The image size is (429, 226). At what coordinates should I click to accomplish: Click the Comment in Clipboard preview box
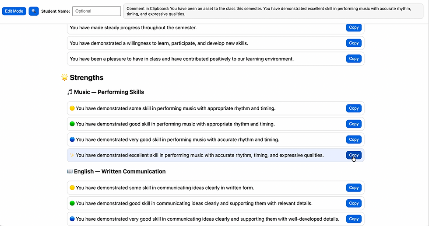(273, 11)
